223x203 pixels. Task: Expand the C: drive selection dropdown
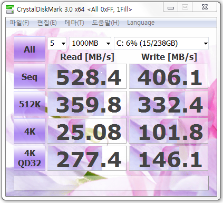(161, 43)
